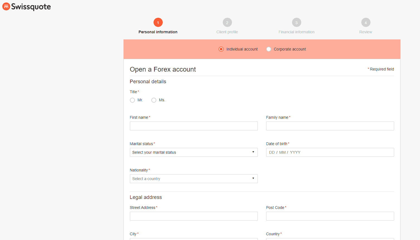Viewport: 420px width, 240px height.
Task: Focus the First name input field
Action: pyautogui.click(x=194, y=126)
